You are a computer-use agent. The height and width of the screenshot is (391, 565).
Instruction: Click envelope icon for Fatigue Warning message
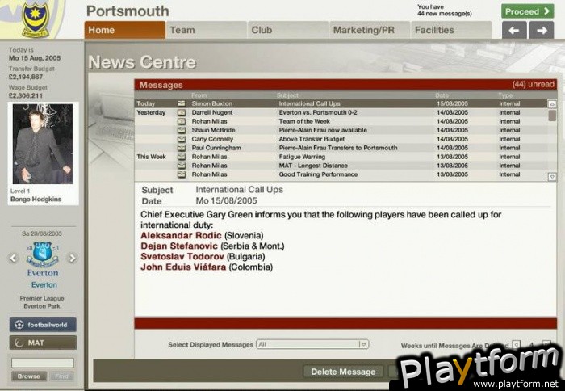click(182, 157)
